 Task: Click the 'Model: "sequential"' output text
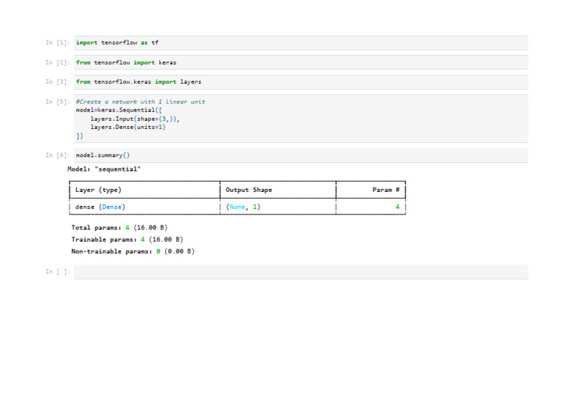coord(104,169)
